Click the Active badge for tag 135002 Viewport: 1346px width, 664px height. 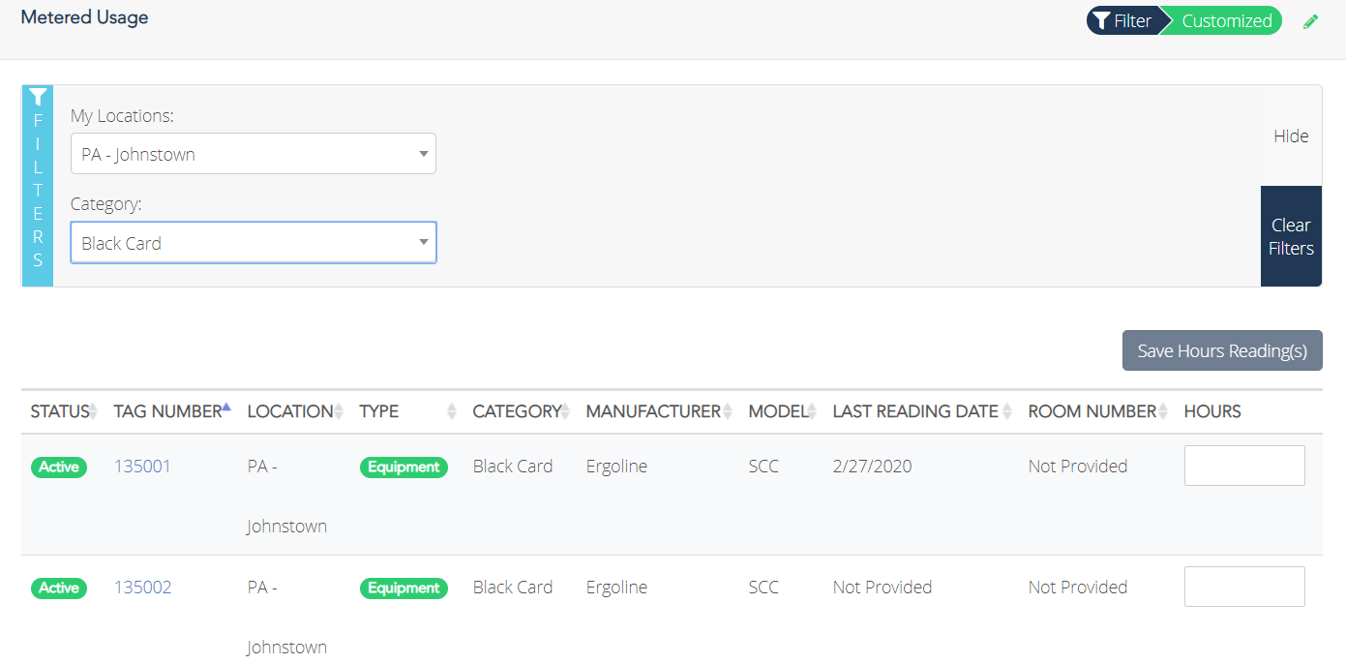pyautogui.click(x=59, y=588)
